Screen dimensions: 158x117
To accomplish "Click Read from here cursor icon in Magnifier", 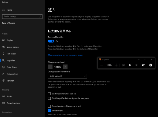I will tap(143, 65).
